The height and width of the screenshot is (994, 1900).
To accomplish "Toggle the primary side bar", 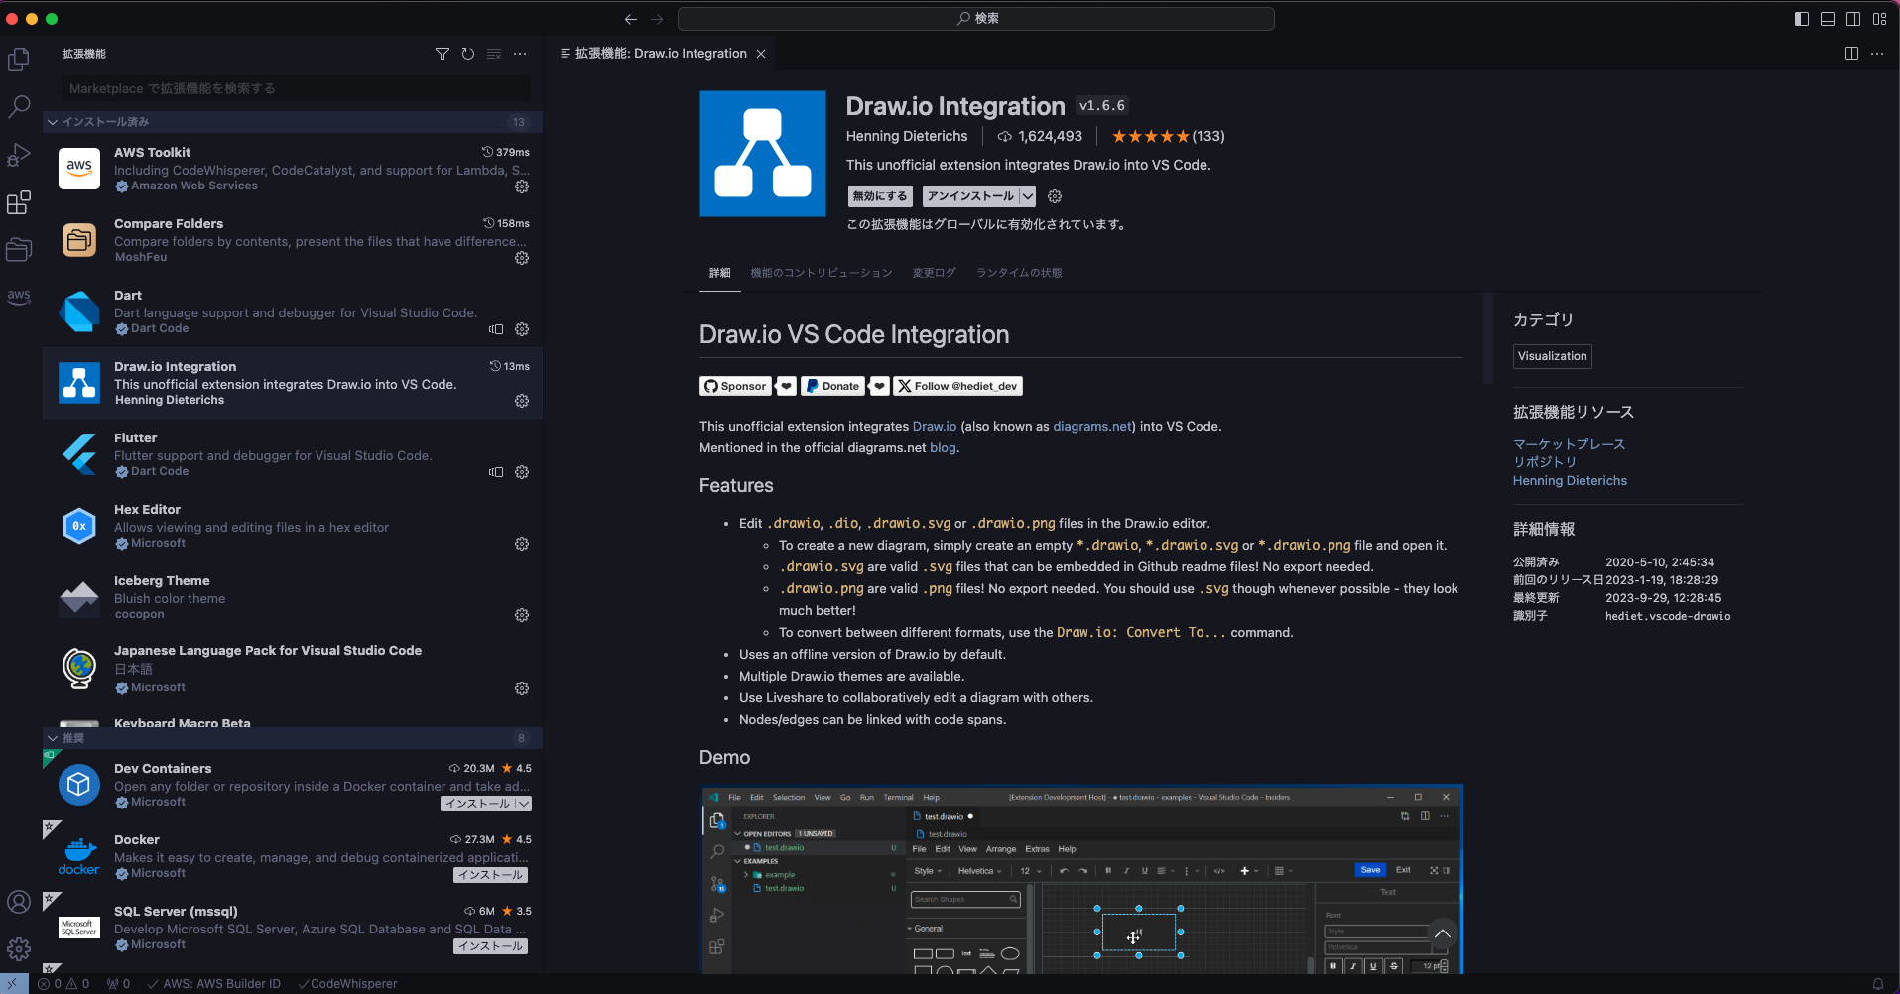I will (x=1802, y=19).
